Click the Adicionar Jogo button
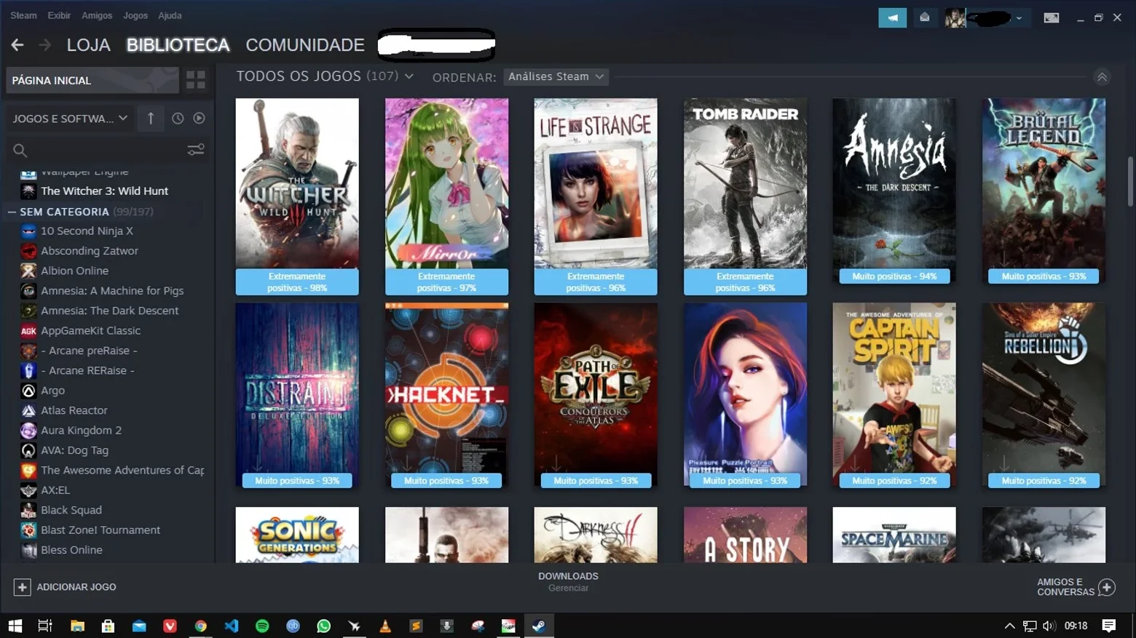Image resolution: width=1136 pixels, height=638 pixels. coord(65,587)
